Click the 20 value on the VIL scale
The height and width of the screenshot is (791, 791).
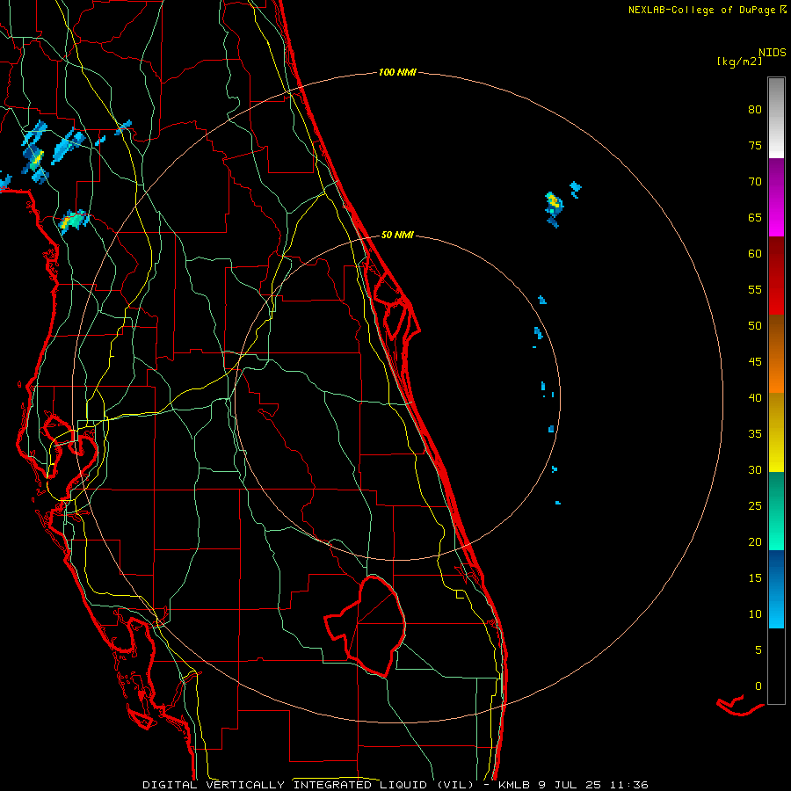[755, 542]
